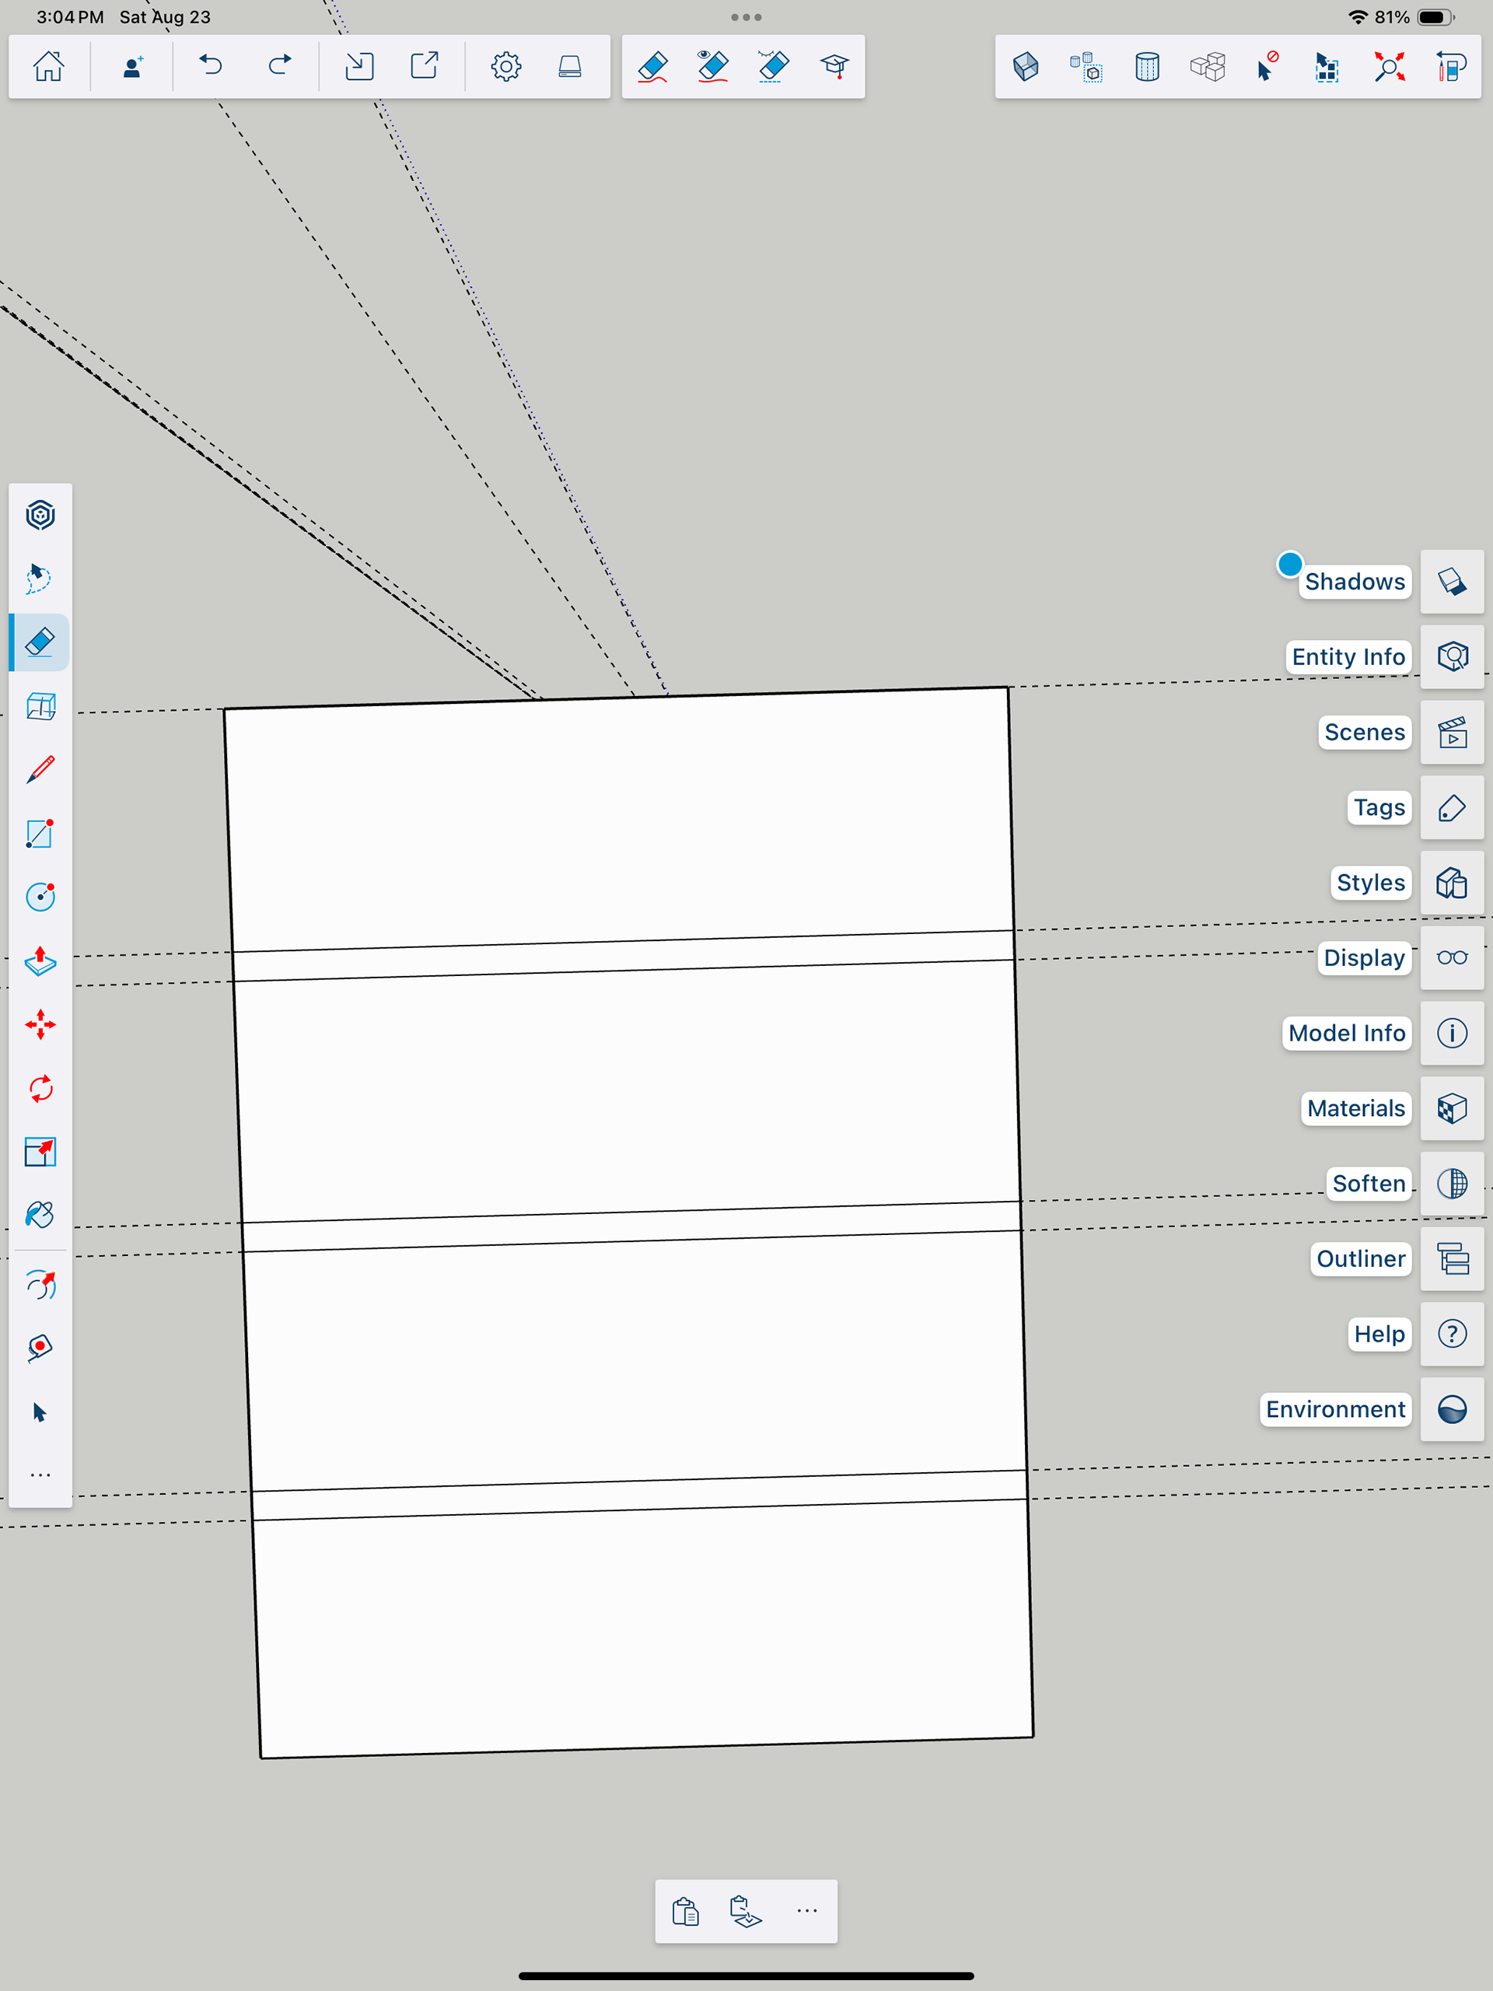Expand the bottom bar more options
This screenshot has height=1991, width=1493.
pyautogui.click(x=806, y=1910)
